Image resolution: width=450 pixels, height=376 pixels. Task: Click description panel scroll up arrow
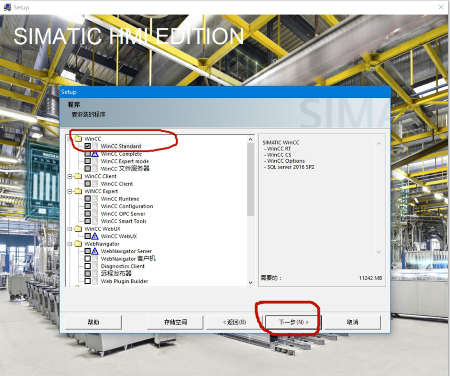[379, 143]
